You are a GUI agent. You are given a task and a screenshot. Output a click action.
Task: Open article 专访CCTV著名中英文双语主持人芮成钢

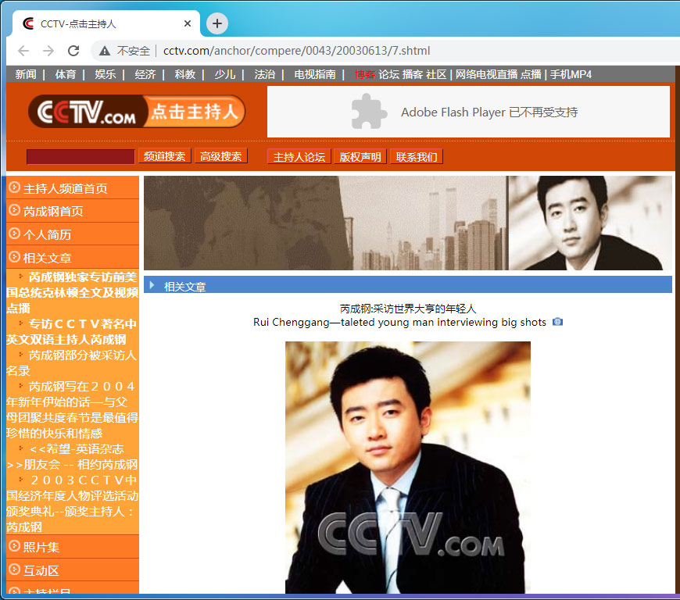click(x=72, y=332)
